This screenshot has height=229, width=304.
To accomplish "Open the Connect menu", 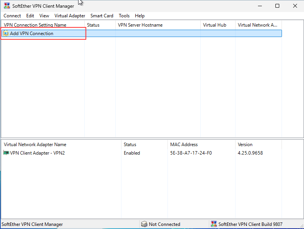I will (12, 16).
